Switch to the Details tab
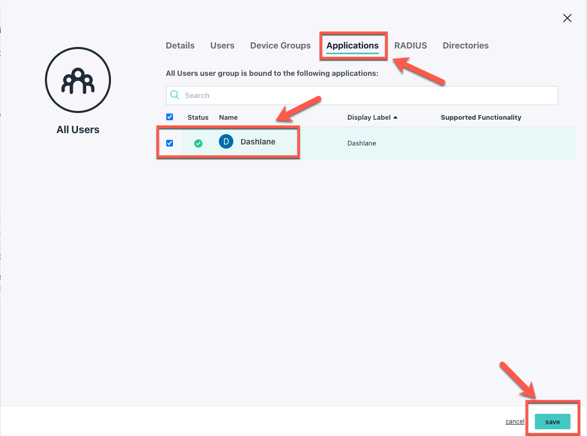 (180, 45)
